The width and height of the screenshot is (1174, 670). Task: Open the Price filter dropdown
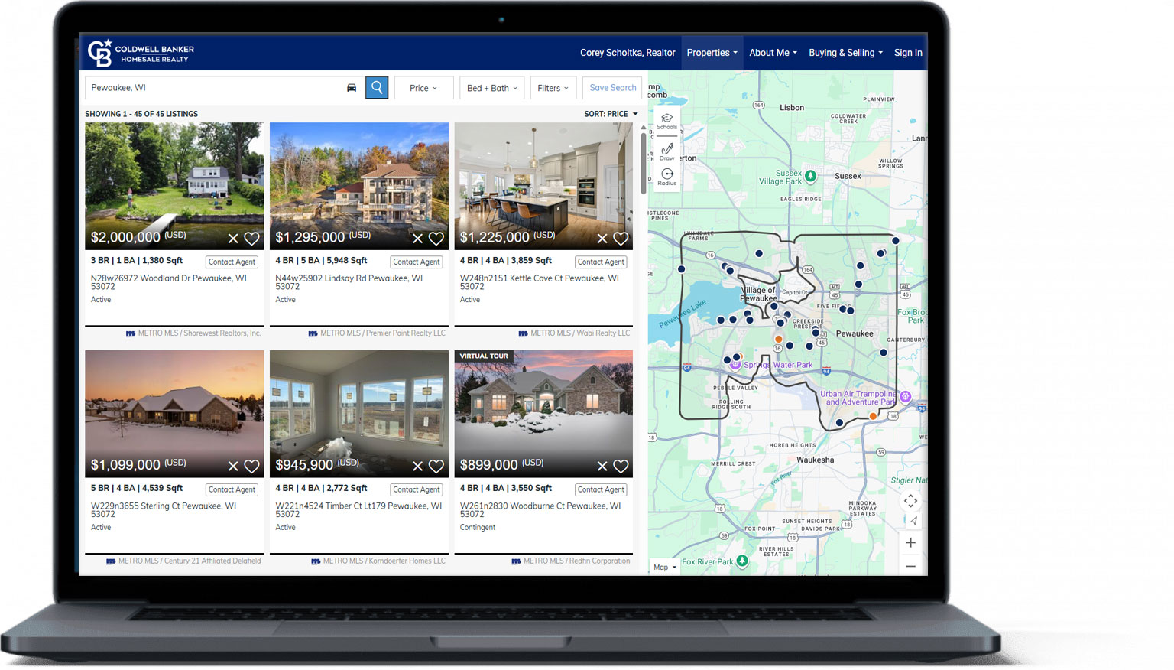coord(423,87)
